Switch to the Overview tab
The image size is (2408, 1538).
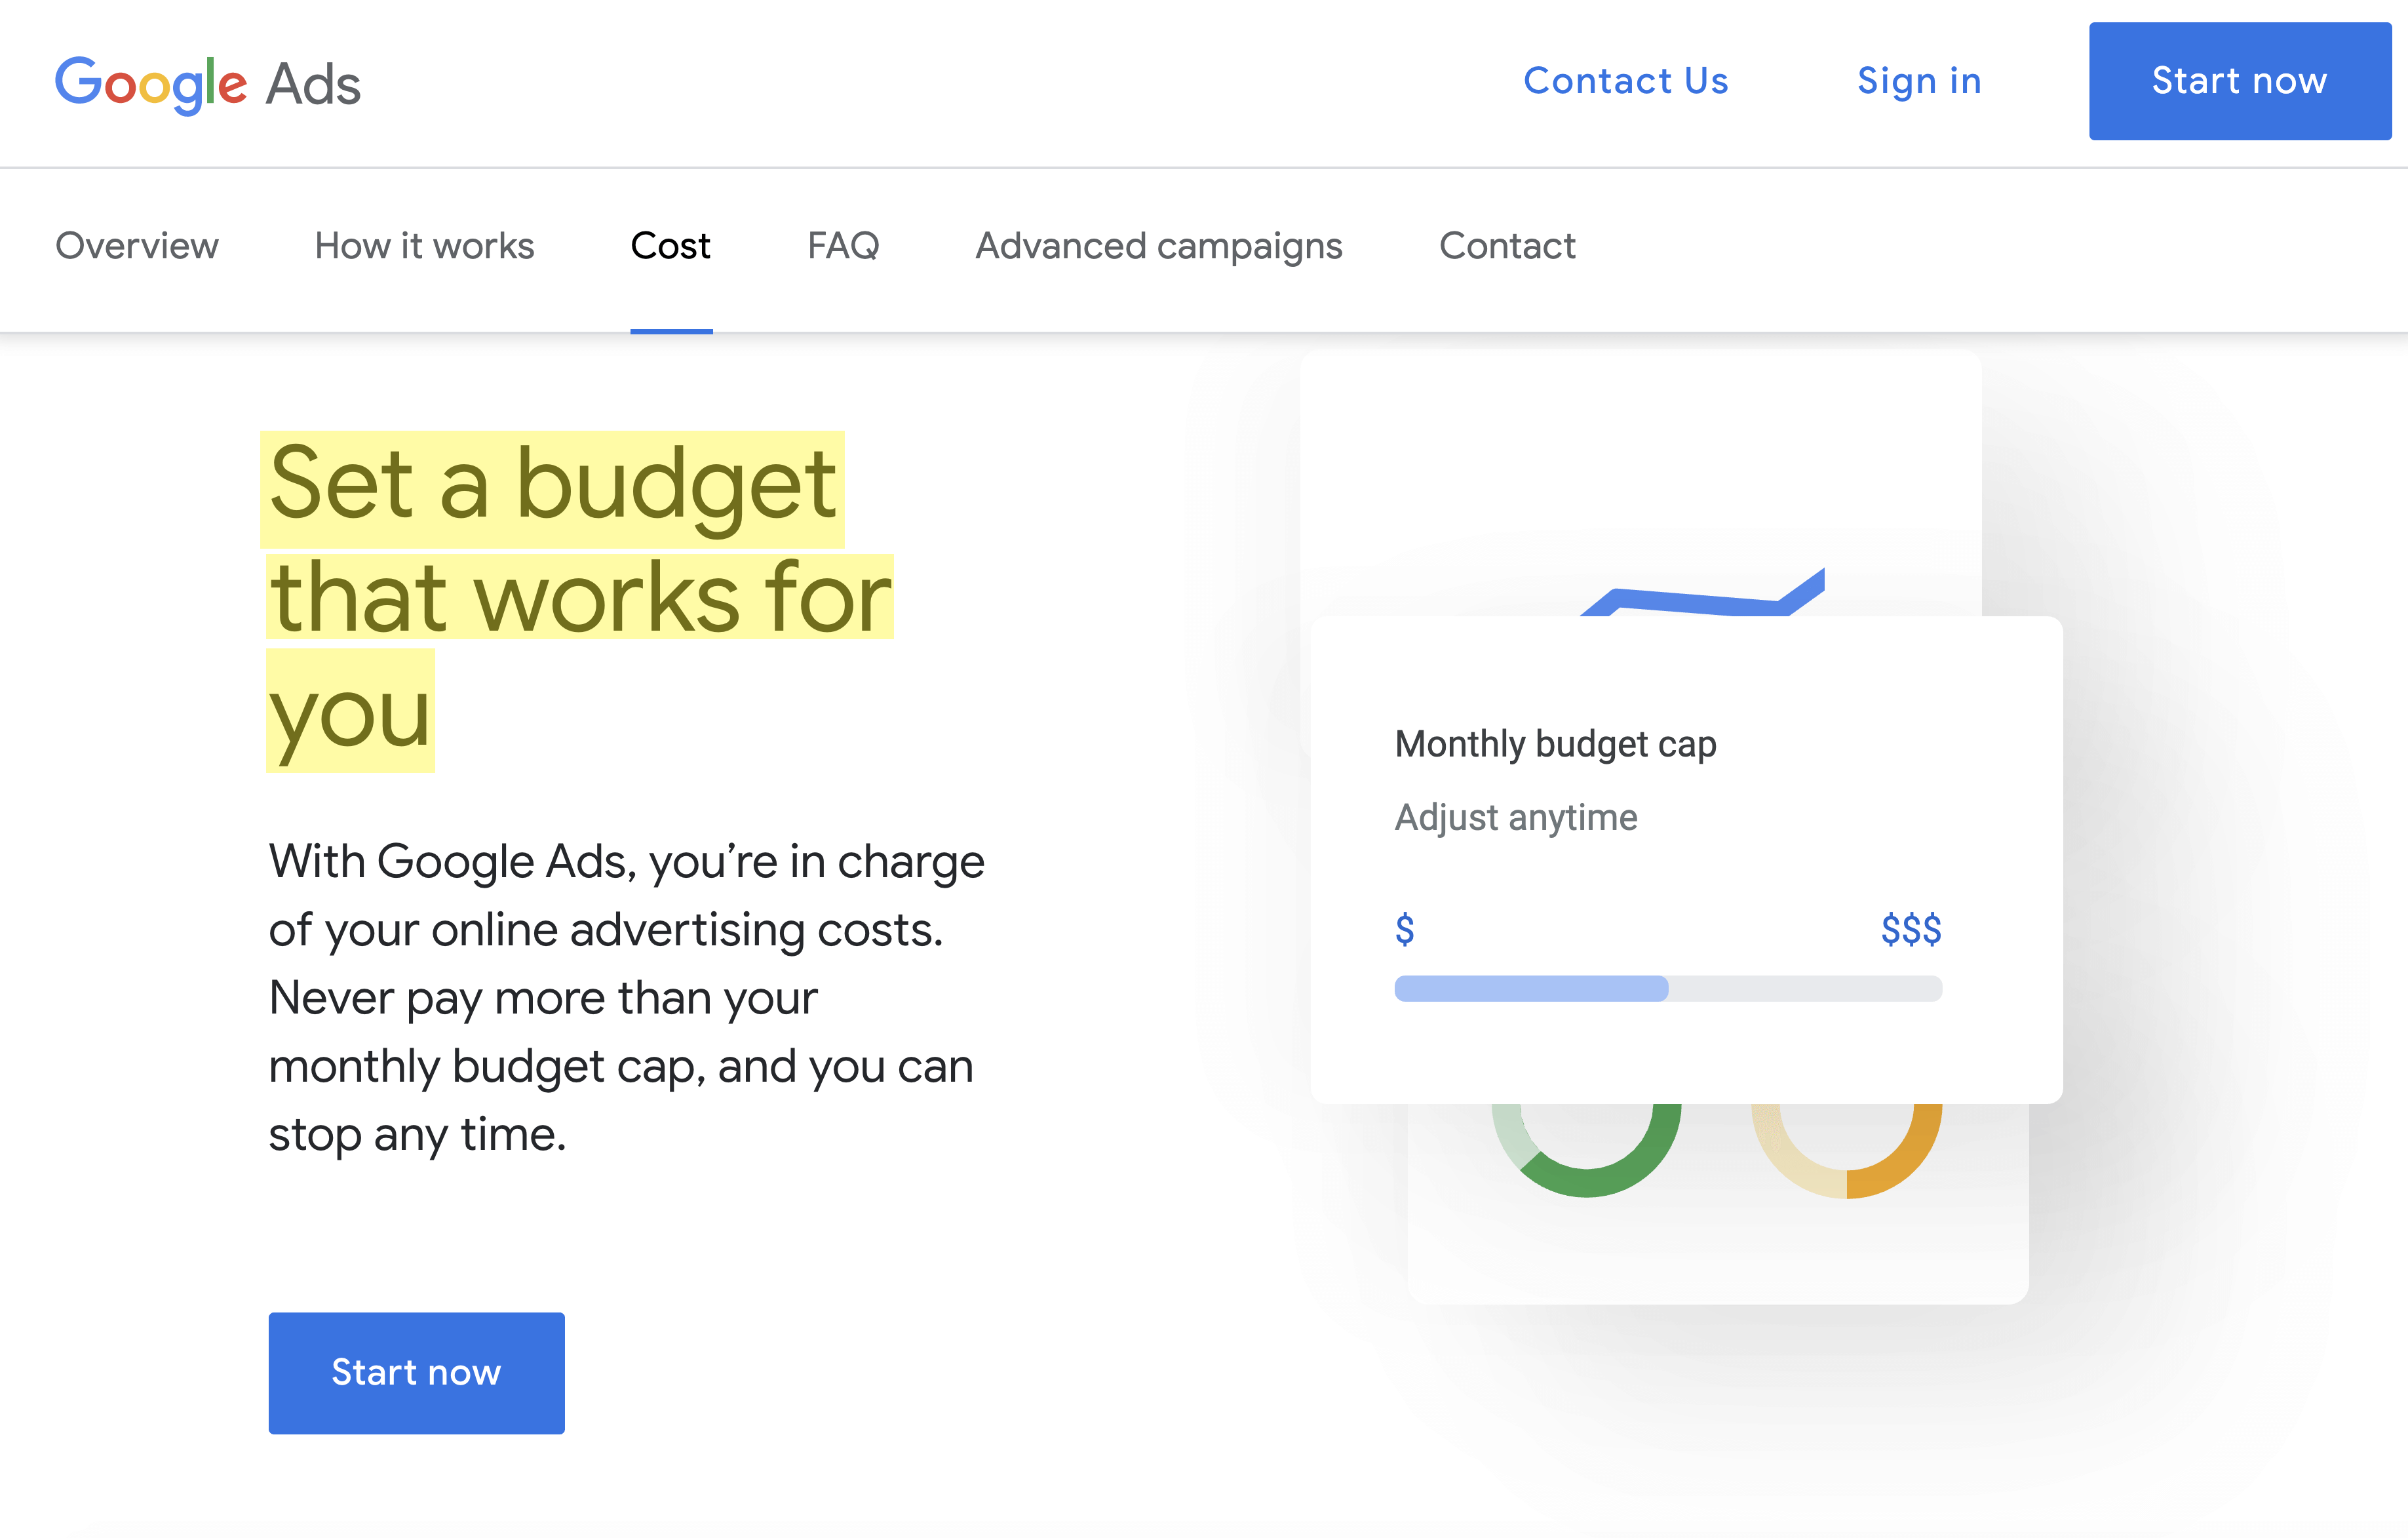(x=137, y=246)
